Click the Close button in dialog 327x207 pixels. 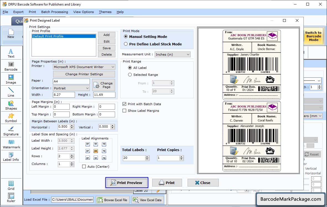click(x=203, y=183)
